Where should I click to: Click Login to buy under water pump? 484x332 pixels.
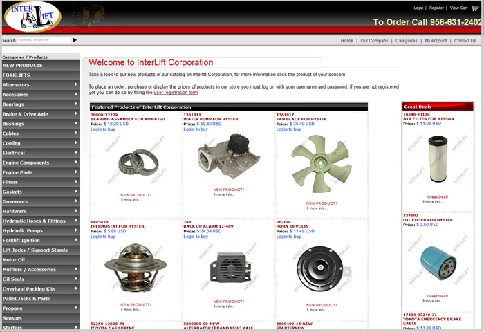tap(196, 129)
